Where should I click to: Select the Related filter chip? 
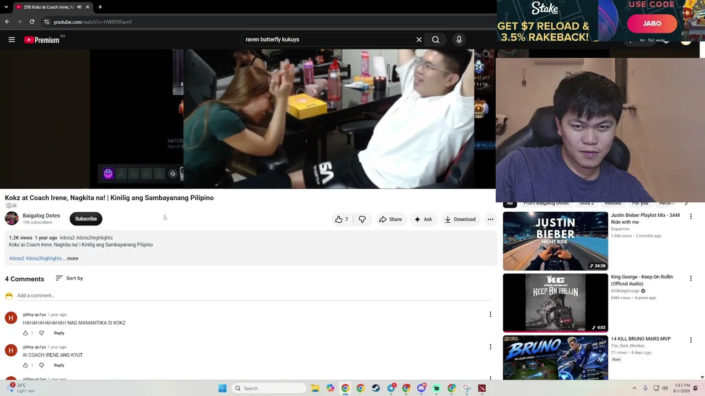click(x=612, y=204)
